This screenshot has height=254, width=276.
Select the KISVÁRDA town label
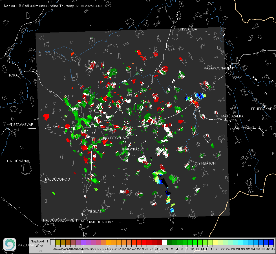[188, 29]
